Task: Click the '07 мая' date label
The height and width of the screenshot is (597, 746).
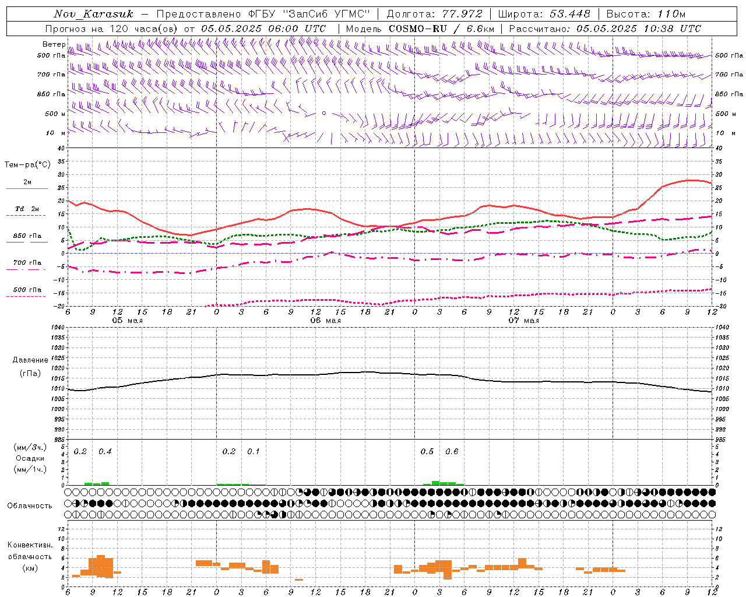Action: (x=523, y=321)
